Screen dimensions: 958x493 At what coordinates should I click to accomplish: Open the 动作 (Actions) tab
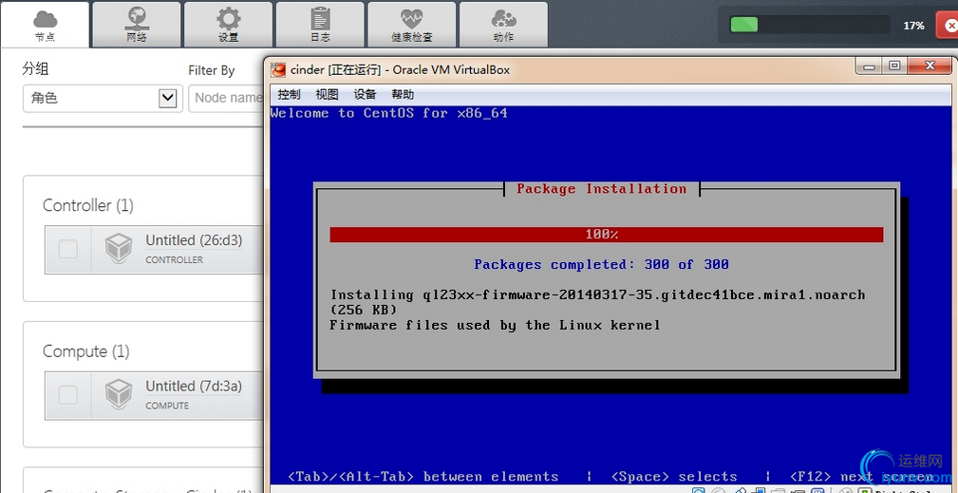[x=503, y=25]
